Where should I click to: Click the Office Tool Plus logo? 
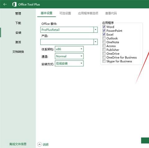[x=14, y=4]
